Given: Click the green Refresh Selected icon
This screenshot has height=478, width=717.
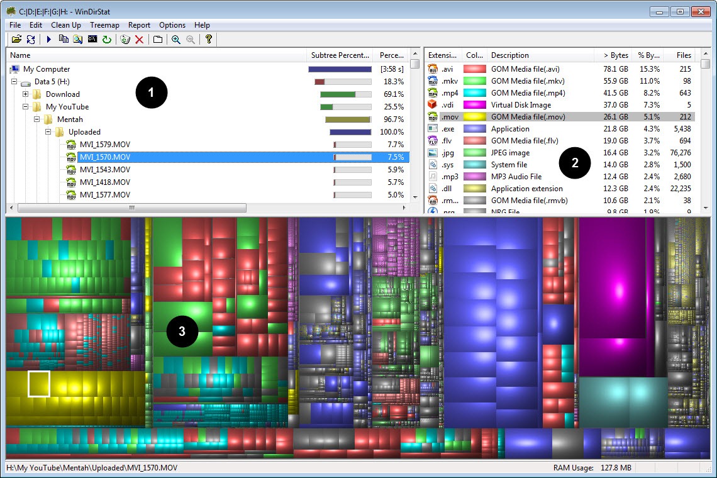Looking at the screenshot, I should 107,40.
